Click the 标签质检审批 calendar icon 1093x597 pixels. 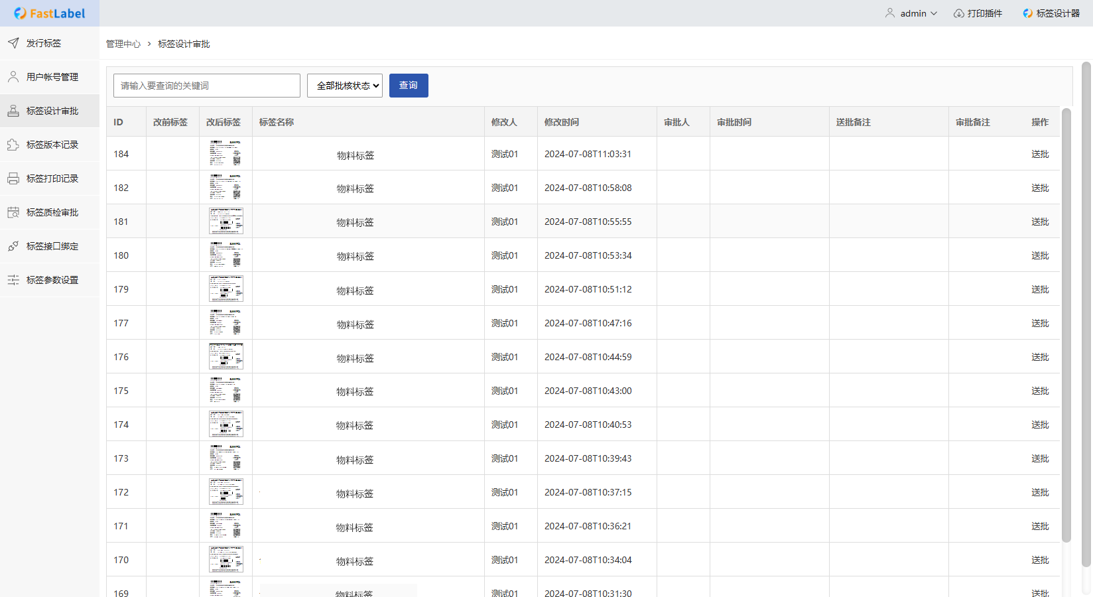13,212
